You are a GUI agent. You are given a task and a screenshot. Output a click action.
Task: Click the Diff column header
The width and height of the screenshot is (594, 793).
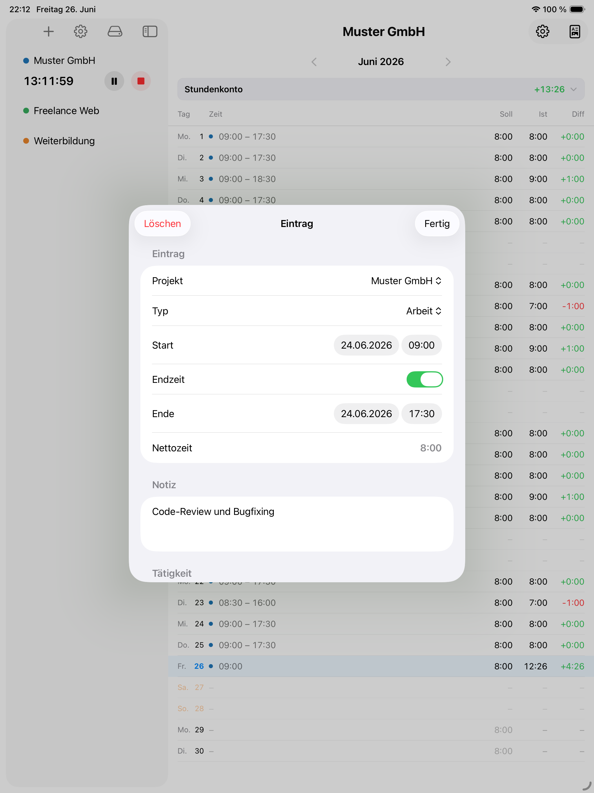coord(578,114)
